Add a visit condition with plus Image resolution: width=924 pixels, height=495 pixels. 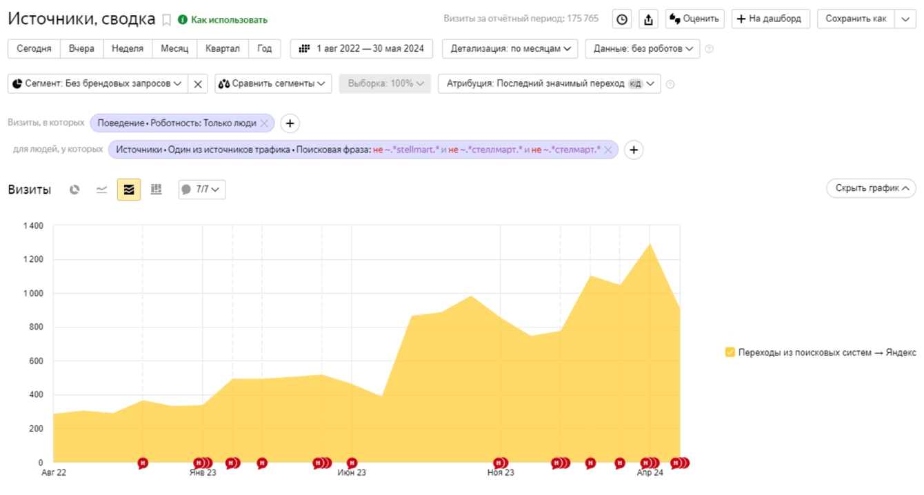[x=290, y=123]
